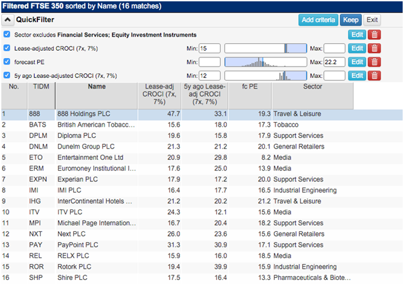Select the InterContinental Hotels name cell
The height and width of the screenshot is (290, 404).
point(95,201)
